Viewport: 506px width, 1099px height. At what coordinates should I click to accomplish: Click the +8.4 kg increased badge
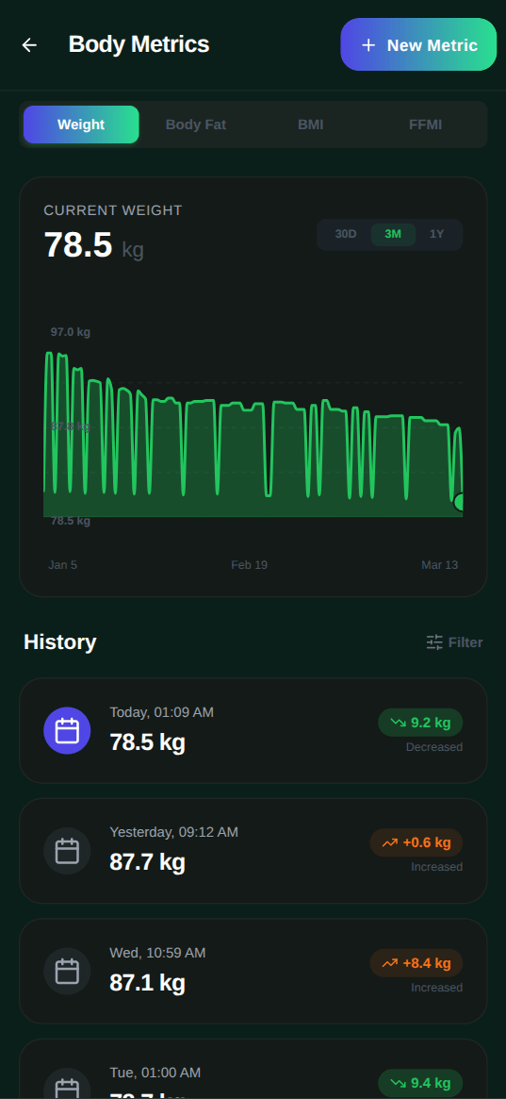(416, 963)
